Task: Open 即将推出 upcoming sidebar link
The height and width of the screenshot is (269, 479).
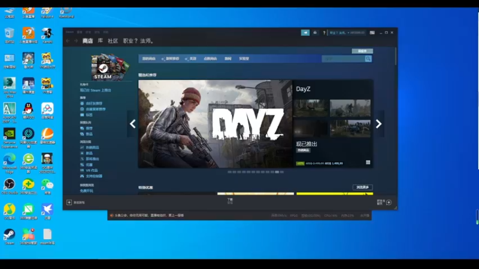Action: (x=92, y=159)
